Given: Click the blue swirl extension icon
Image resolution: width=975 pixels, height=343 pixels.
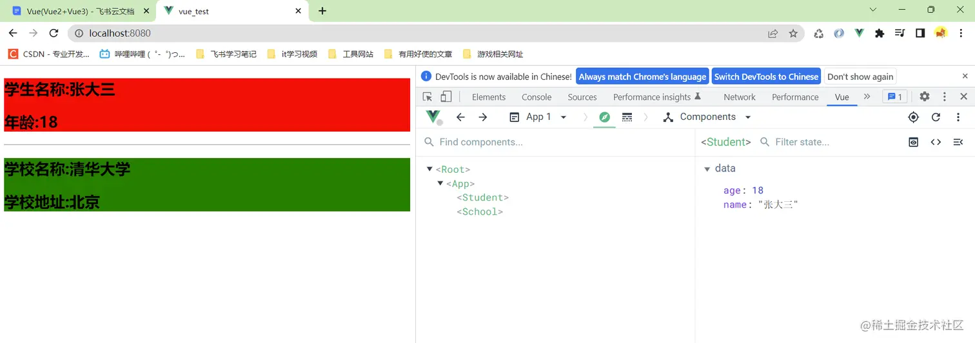Looking at the screenshot, I should click(x=839, y=34).
